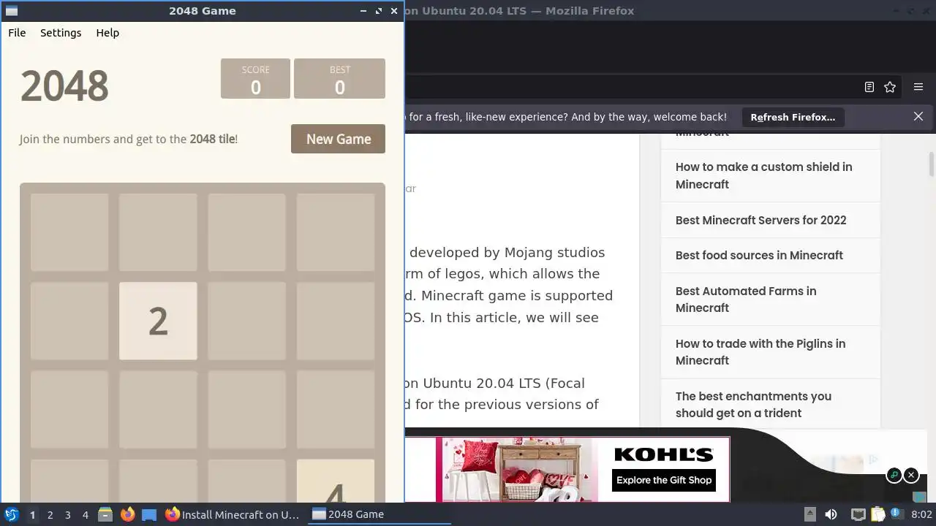Click the Kohl's logo in the ad
The width and height of the screenshot is (936, 526).
point(664,454)
